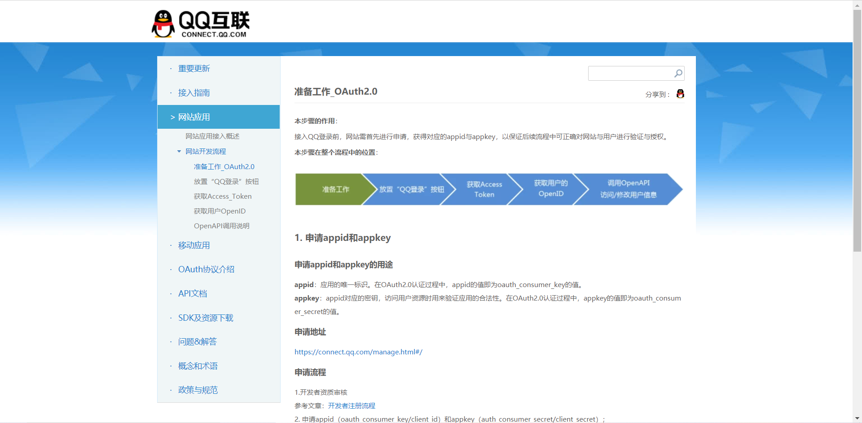Click the 分享到 label
The height and width of the screenshot is (423, 862).
657,95
